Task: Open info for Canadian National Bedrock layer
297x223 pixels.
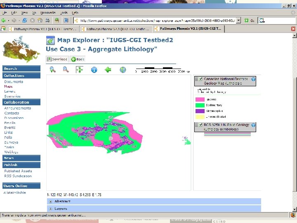Action: 253,79
